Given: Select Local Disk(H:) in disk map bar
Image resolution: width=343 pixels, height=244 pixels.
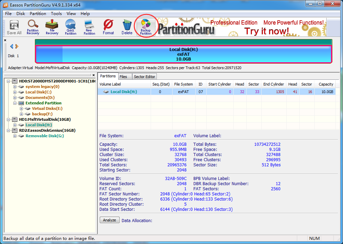Looking at the screenshot, I should pyautogui.click(x=183, y=54).
